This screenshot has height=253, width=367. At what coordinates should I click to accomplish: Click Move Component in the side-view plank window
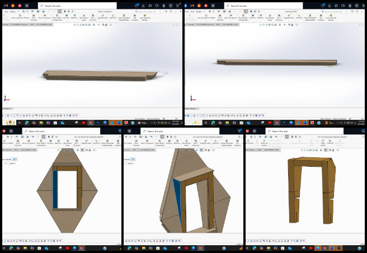[x=231, y=17]
